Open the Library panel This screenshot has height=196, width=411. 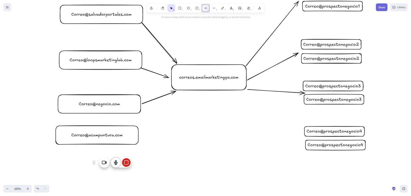point(399,7)
